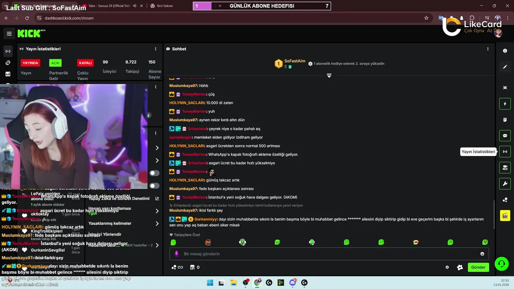Viewport: 514px width, 289px height.
Task: Click the notes page icon in right sidebar
Action: [x=505, y=120]
